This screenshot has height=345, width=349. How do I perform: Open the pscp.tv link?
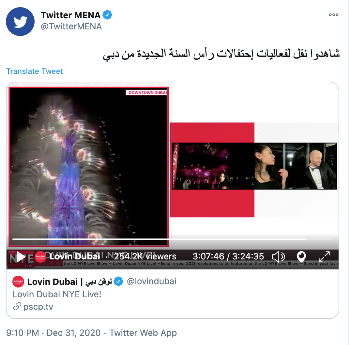coord(38,307)
